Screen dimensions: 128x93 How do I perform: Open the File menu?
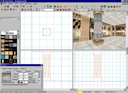5,4
